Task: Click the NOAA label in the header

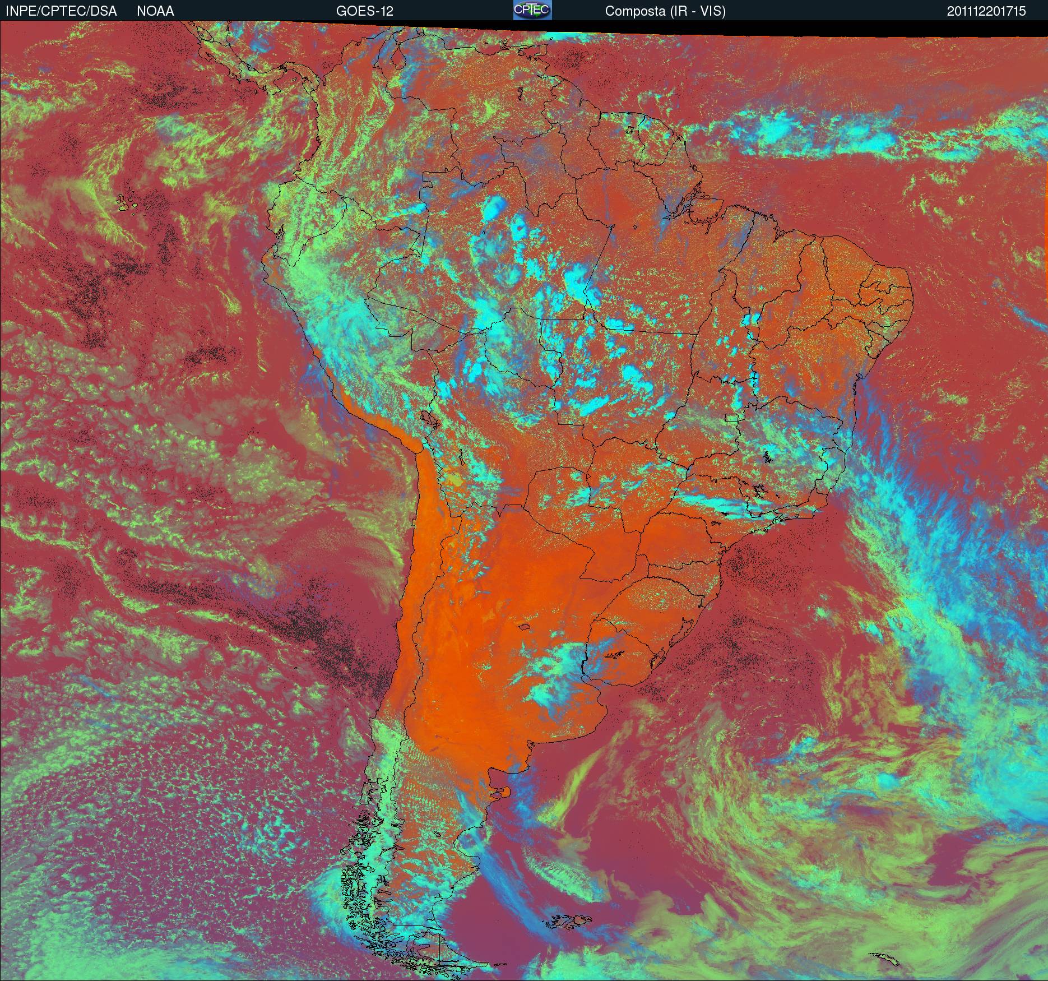Action: (155, 11)
